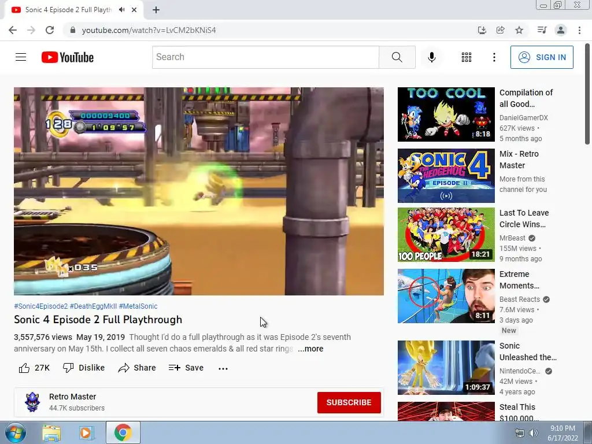This screenshot has height=444, width=592.
Task: Select the Sonic 4 Episode 2 tab
Action: 68,10
